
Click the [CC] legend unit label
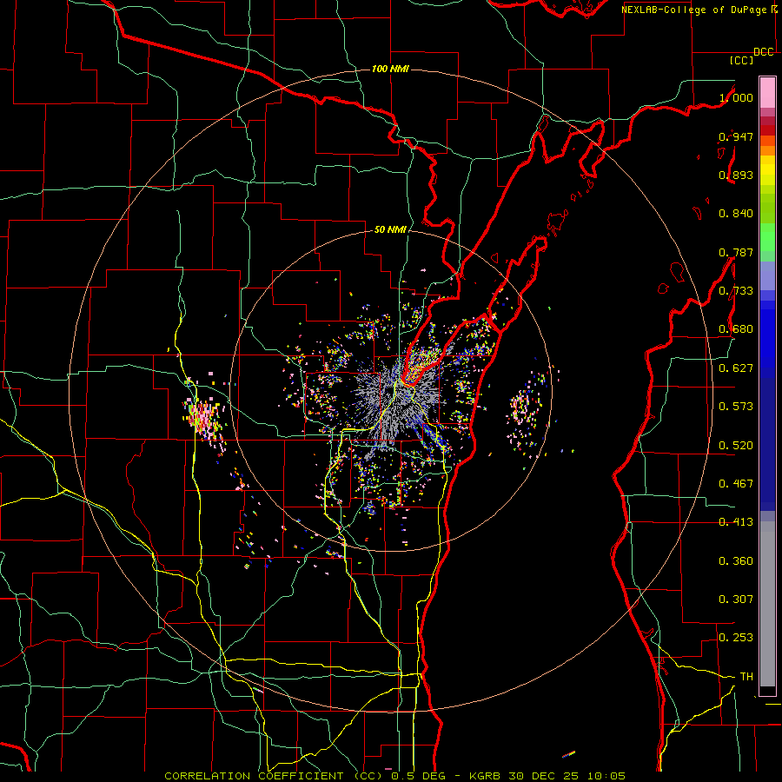tap(741, 60)
